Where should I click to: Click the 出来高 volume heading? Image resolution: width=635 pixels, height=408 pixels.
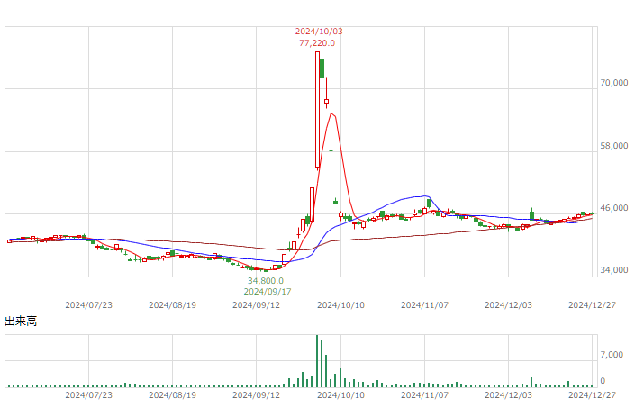click(x=21, y=322)
